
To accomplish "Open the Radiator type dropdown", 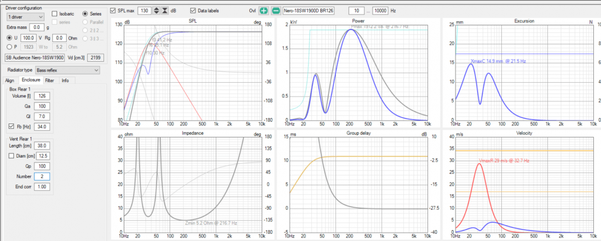I will (67, 70).
